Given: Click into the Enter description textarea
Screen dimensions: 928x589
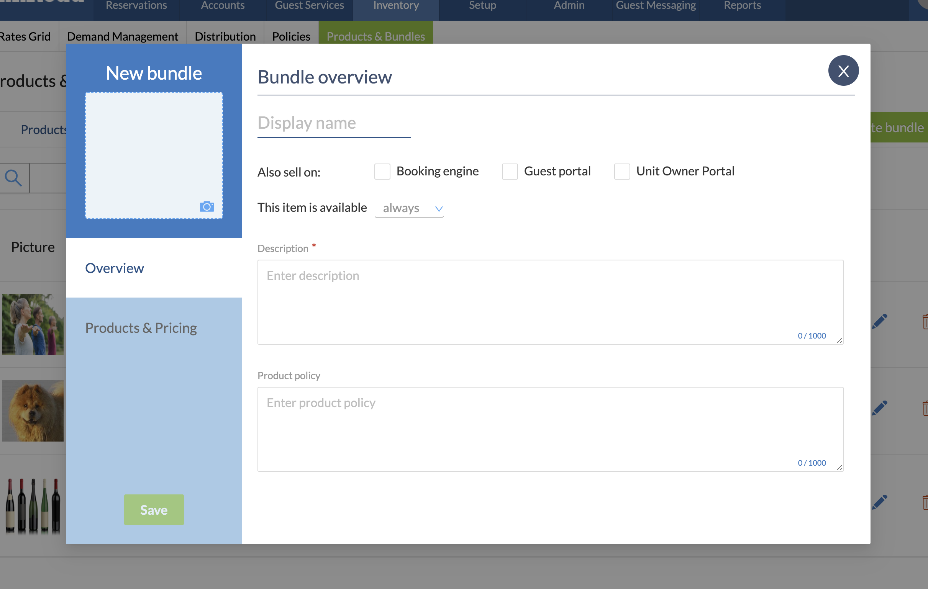Looking at the screenshot, I should coord(550,302).
